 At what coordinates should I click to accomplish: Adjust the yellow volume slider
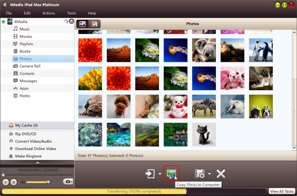(38, 182)
